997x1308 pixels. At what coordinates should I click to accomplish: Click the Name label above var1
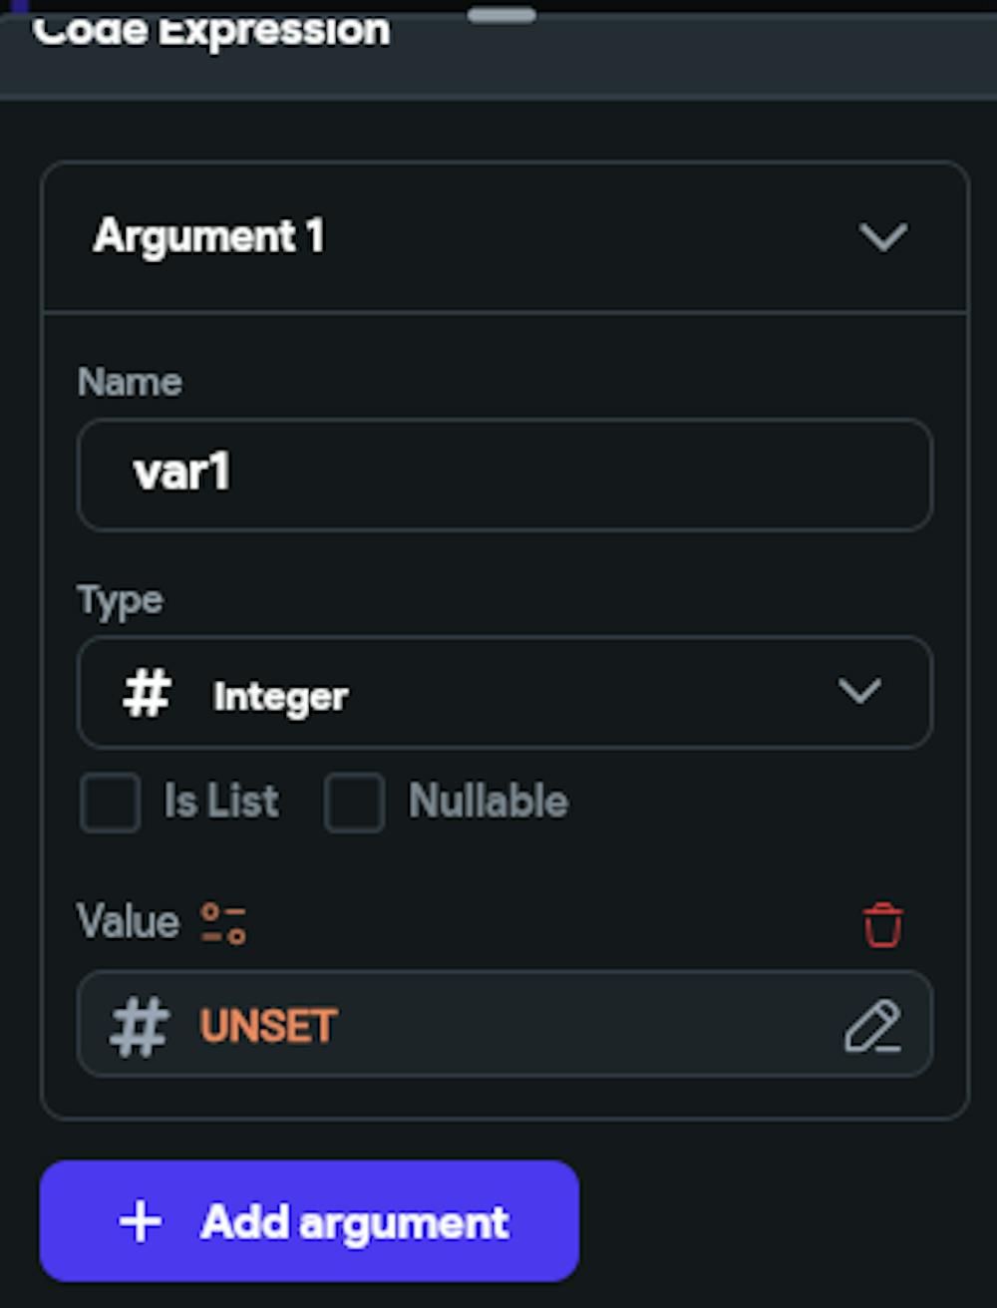[x=130, y=381]
